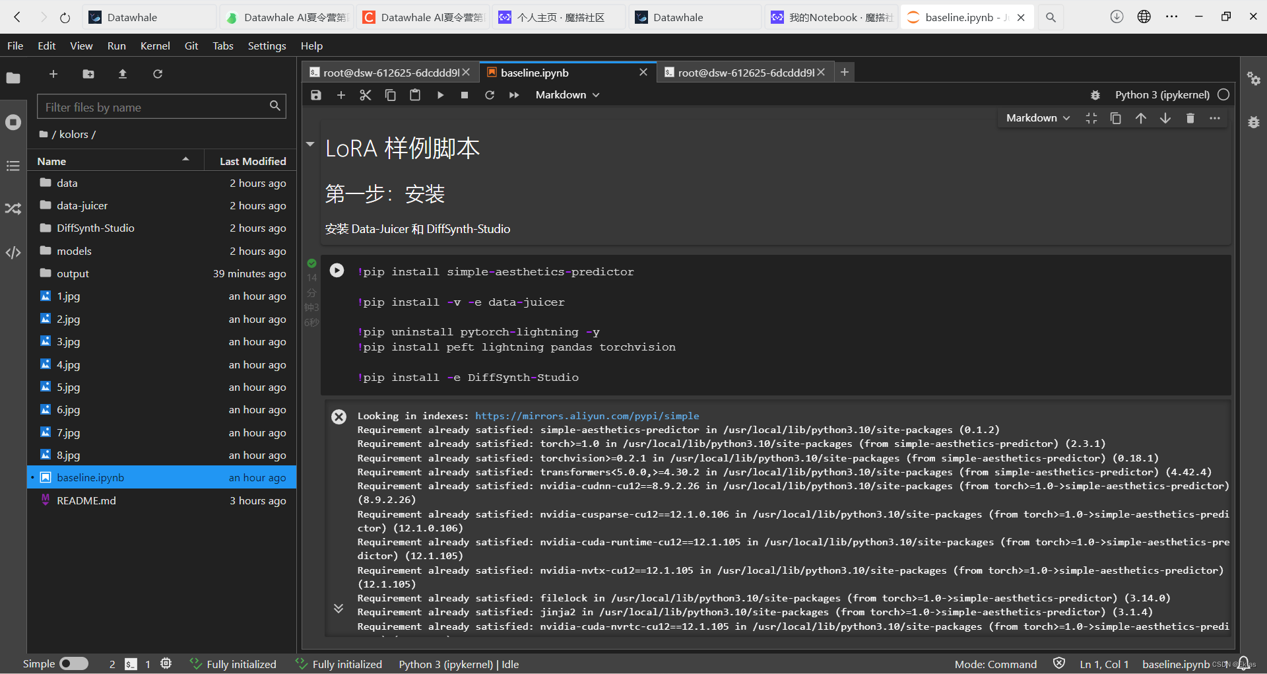Click Python 3 (ipykernel) kernel name
Screen dimensions: 1267x674
click(1162, 95)
